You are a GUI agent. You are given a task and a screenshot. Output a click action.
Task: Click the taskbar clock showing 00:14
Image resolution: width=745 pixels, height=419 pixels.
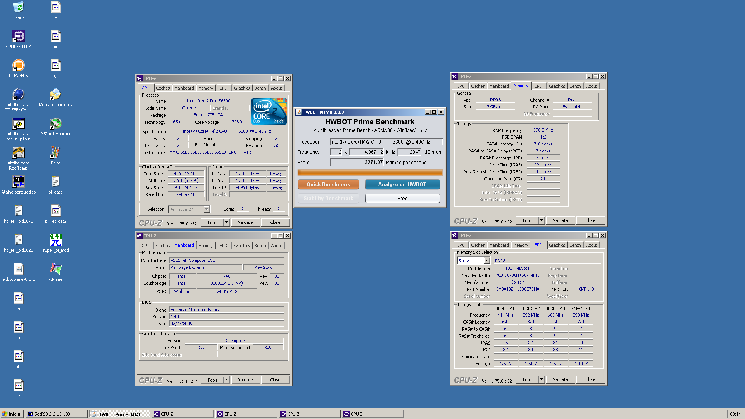pos(735,414)
